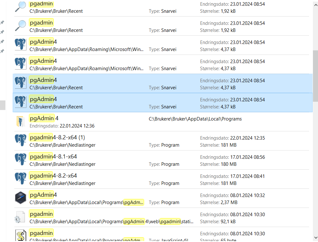Image resolution: width=318 pixels, height=242 pixels.
Task: Select the pgAdmin 4 folder name
Action: click(44, 119)
